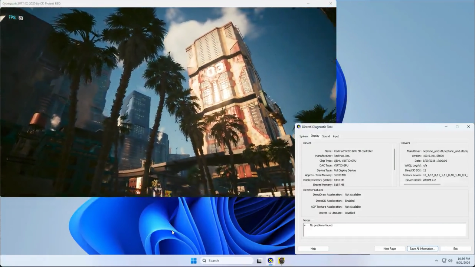Screen dimensions: 475x267
Task: Click the Next Page button
Action: [x=390, y=249]
